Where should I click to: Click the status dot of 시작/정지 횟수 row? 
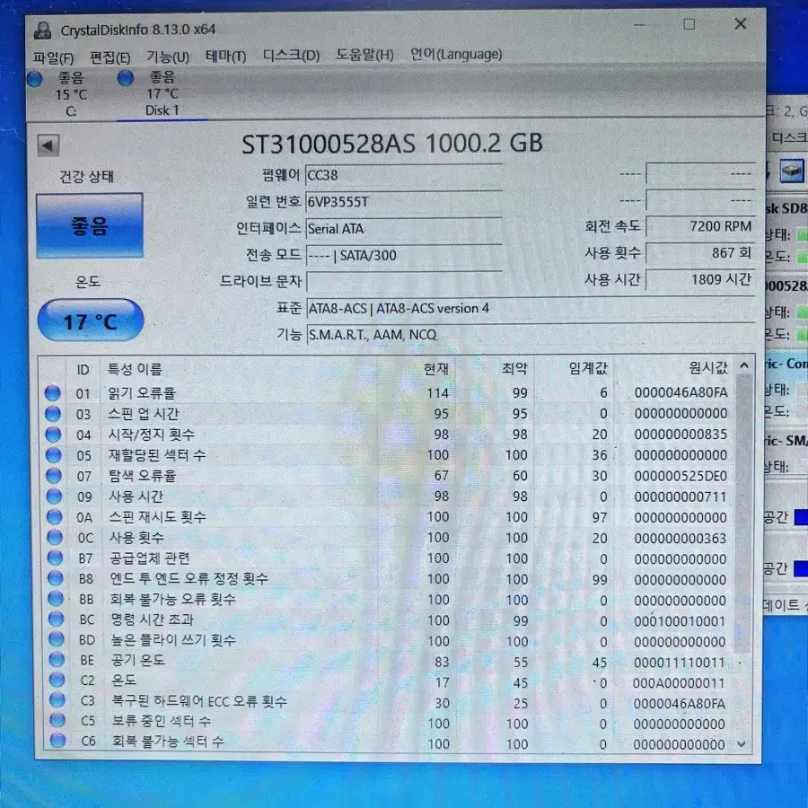click(53, 435)
